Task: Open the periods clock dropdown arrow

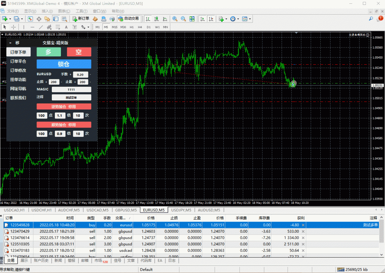Action: [x=238, y=18]
